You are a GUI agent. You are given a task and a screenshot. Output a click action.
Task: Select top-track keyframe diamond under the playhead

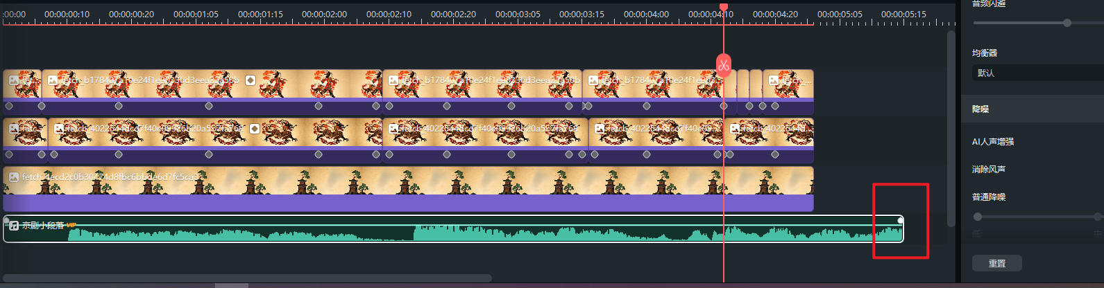click(724, 106)
